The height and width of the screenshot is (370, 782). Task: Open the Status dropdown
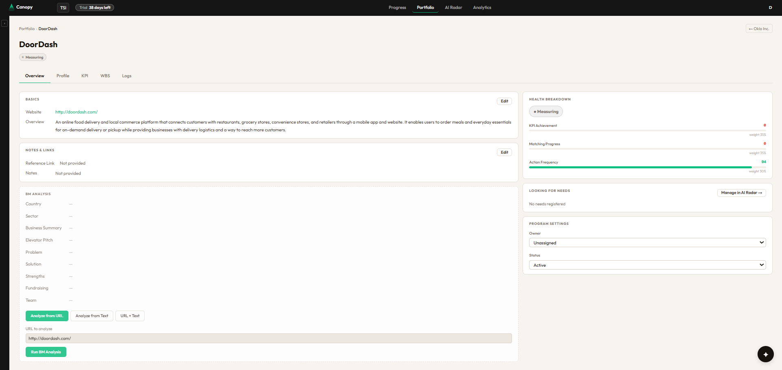(648, 265)
